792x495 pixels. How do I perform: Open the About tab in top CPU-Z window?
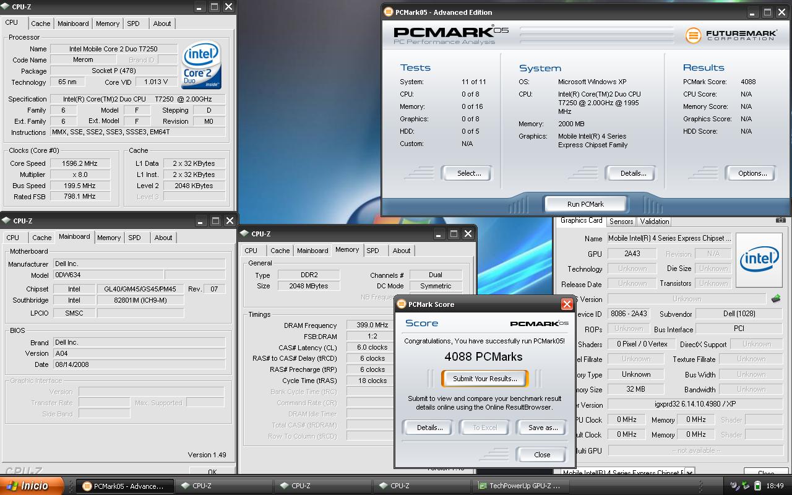[162, 24]
